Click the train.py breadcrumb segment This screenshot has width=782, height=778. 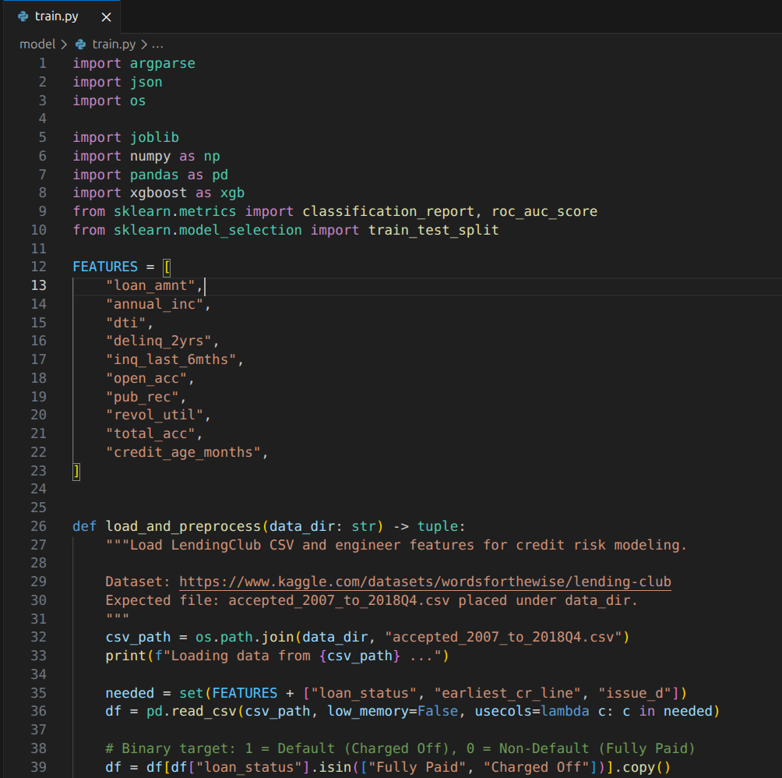tap(114, 44)
